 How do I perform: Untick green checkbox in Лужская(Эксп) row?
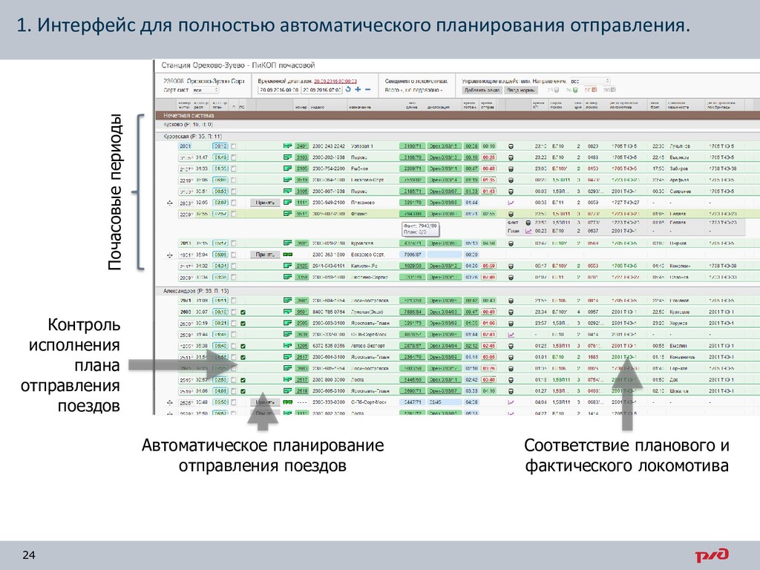point(243,312)
